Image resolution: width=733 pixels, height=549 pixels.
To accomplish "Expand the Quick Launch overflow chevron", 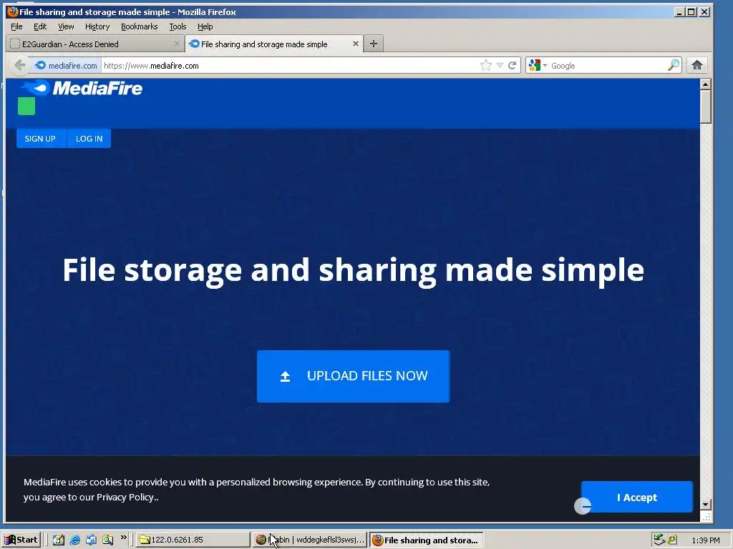I will 123,538.
